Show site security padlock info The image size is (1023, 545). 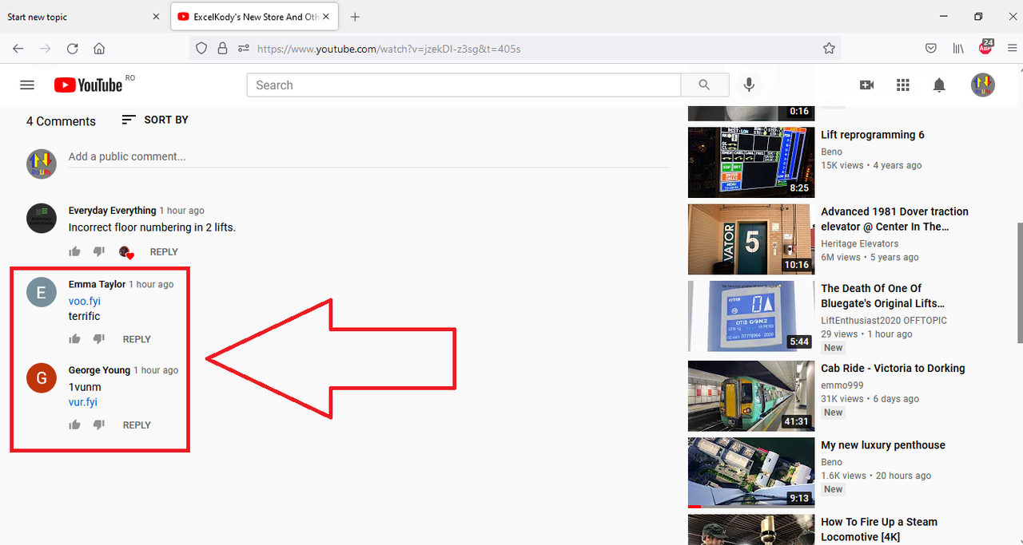[222, 49]
